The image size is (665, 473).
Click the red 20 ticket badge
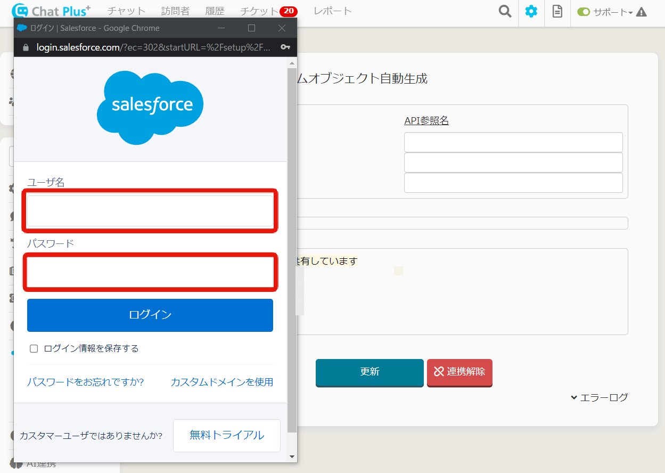(289, 11)
